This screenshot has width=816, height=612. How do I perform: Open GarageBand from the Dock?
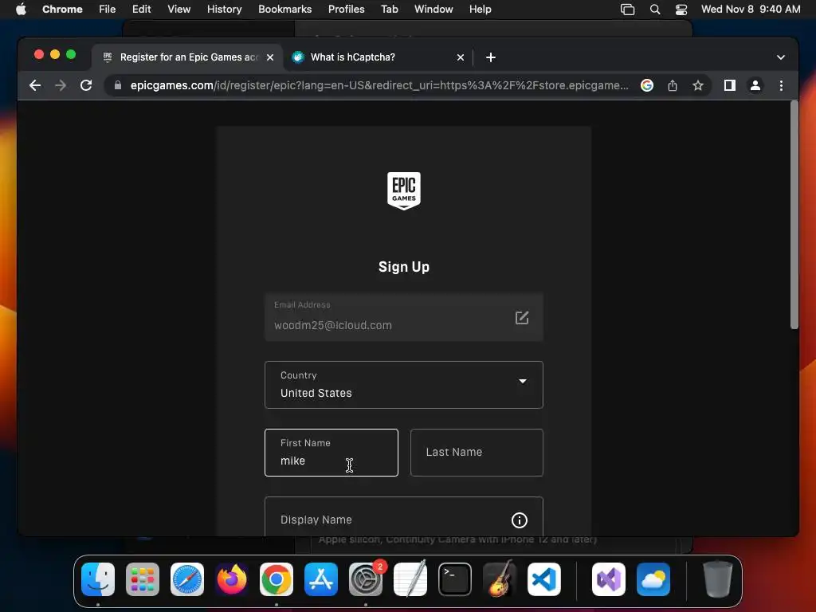tap(500, 579)
